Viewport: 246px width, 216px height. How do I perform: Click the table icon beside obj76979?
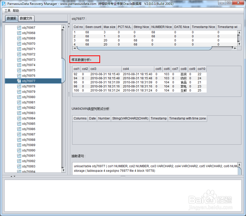(x=19, y=91)
